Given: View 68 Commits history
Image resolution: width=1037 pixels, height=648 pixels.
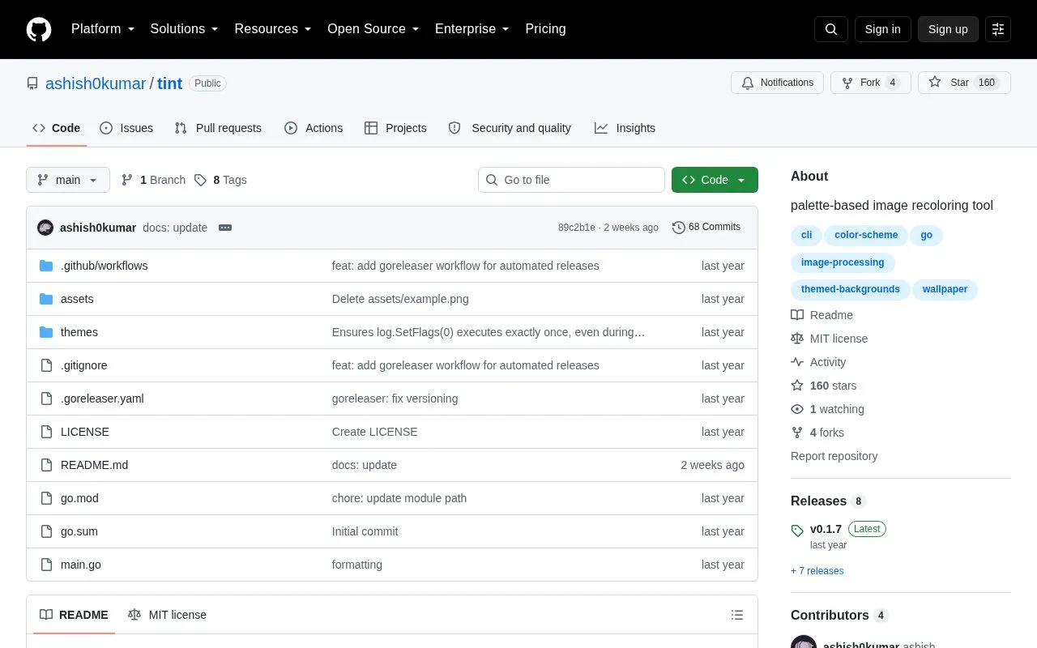Looking at the screenshot, I should click(706, 228).
